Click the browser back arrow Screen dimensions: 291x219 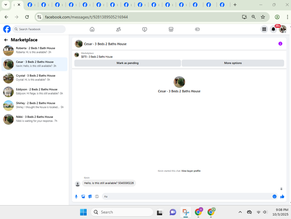click(6, 17)
